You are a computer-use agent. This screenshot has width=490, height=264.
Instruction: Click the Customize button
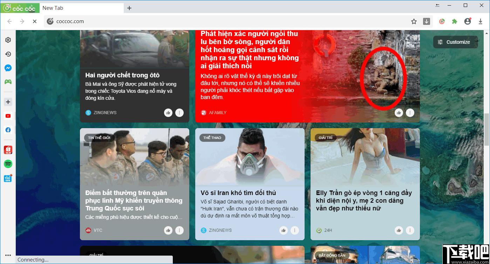(456, 42)
